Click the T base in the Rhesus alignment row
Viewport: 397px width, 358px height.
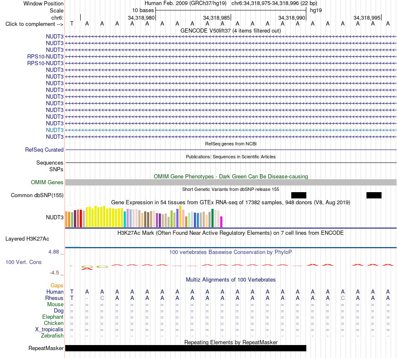[x=72, y=298]
